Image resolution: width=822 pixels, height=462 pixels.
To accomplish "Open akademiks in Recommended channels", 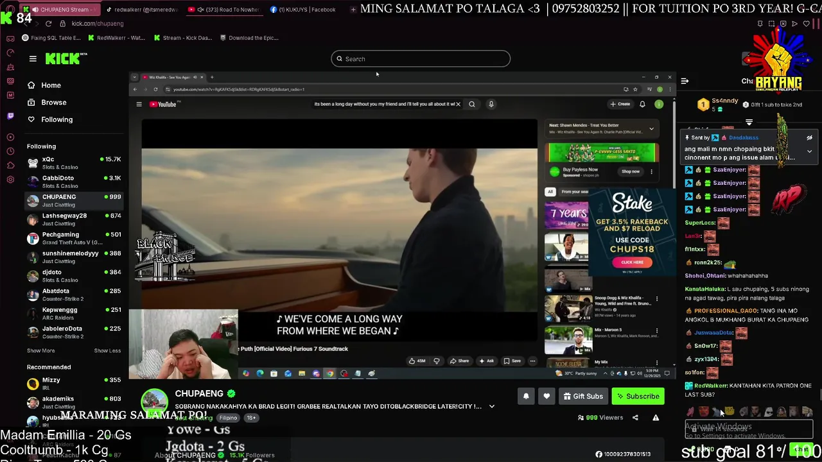I will (x=74, y=402).
